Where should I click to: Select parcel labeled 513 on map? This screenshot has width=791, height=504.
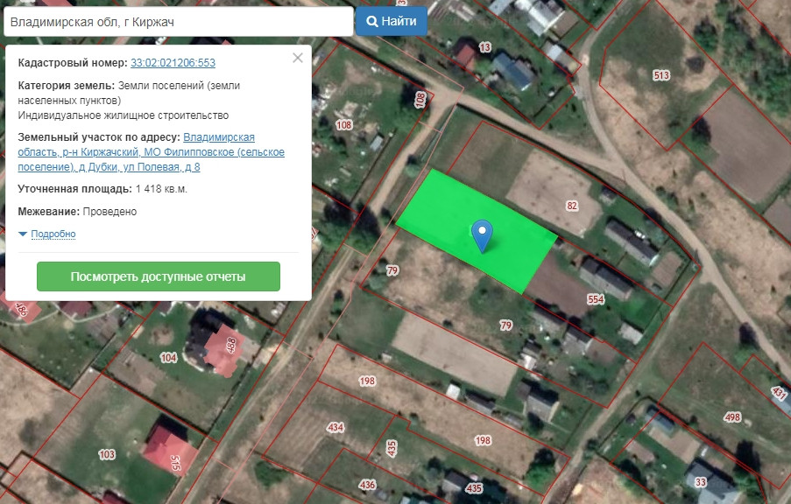pyautogui.click(x=661, y=75)
